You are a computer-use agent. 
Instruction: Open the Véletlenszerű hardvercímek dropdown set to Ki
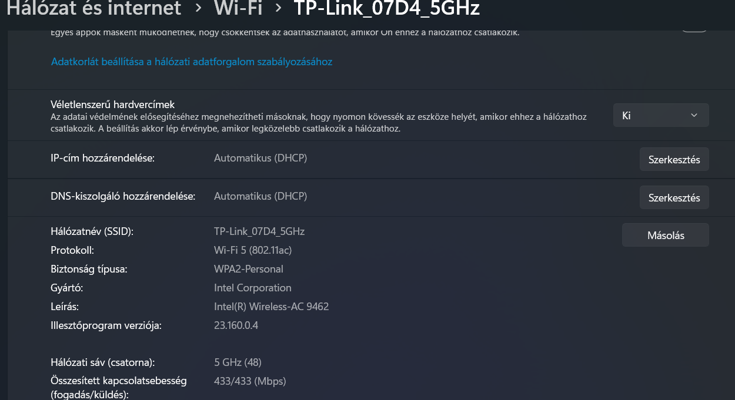click(x=661, y=115)
